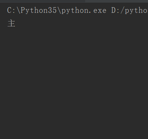Click the backslash before python.exe
Viewport: 148px width, 139px height.
pos(59,11)
